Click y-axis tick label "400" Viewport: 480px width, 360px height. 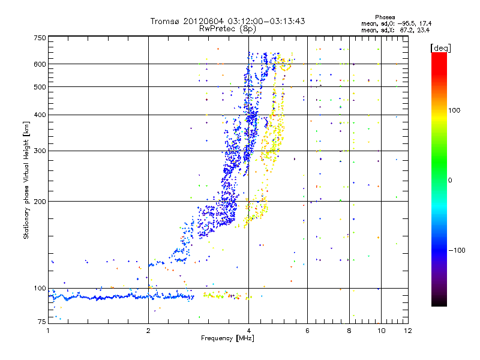coord(40,115)
